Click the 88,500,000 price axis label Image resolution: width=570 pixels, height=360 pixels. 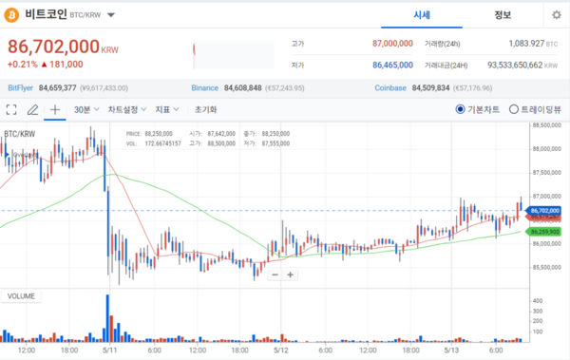(547, 125)
